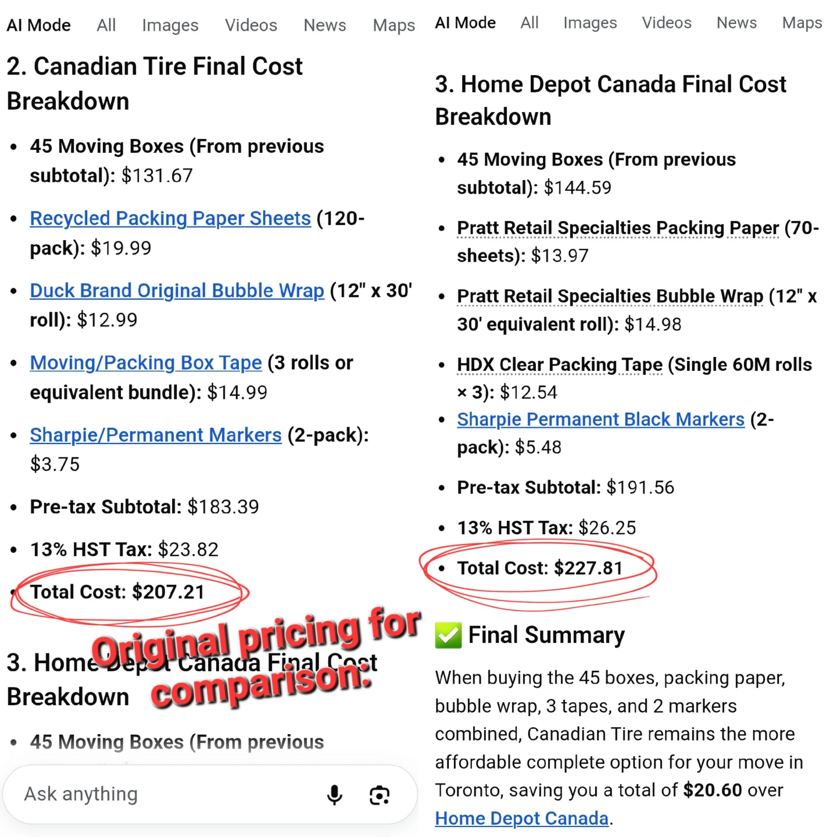Select AI Mode tab in right panel
Image resolution: width=837 pixels, height=837 pixels.
coord(466,23)
